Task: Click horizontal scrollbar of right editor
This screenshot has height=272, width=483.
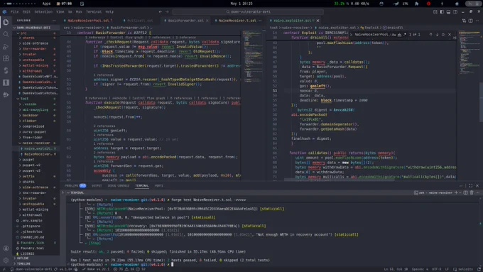Action: tap(339, 180)
